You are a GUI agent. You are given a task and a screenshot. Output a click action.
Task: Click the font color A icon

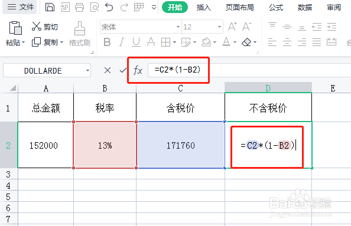[x=226, y=42]
